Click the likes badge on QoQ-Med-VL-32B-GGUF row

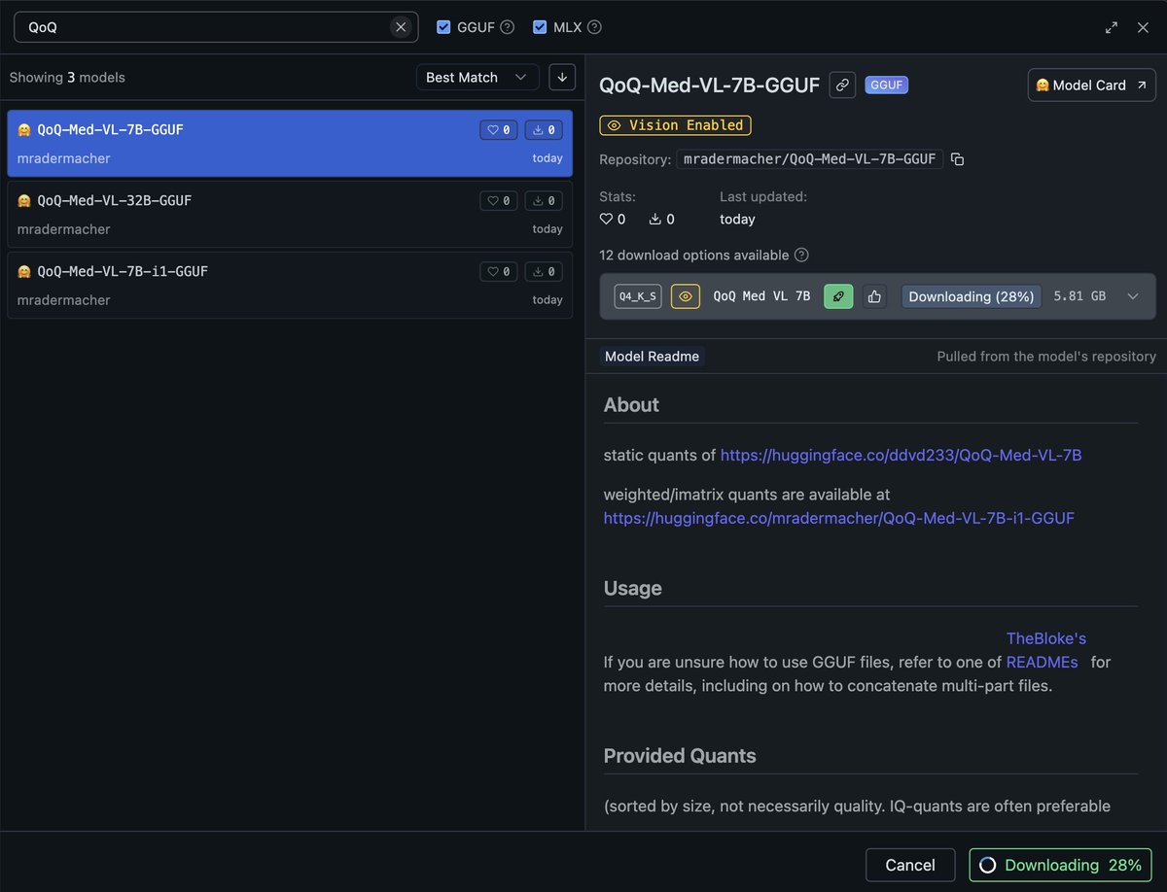pos(499,201)
